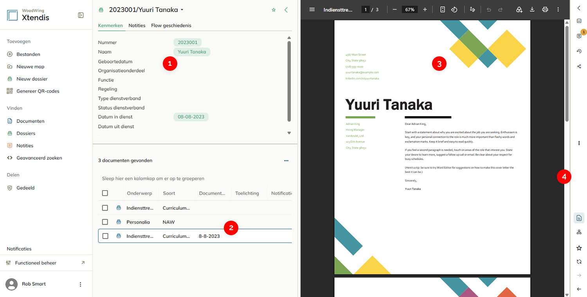This screenshot has width=587, height=297.
Task: Open Rob Smart user menu dots
Action: pos(81,284)
